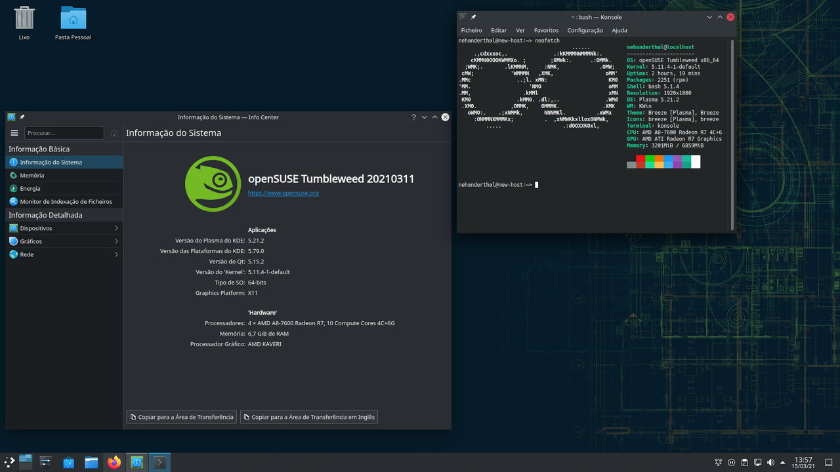Select Memória in the sidebar
Viewport: 840px width, 472px height.
[x=64, y=175]
